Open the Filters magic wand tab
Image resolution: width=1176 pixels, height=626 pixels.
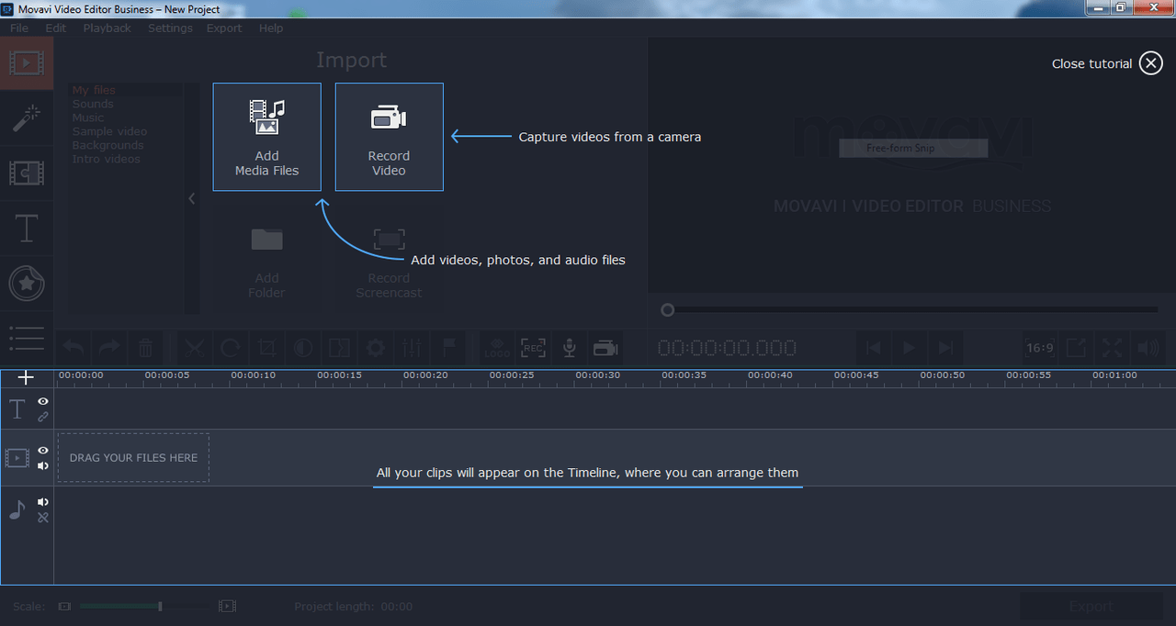click(27, 117)
